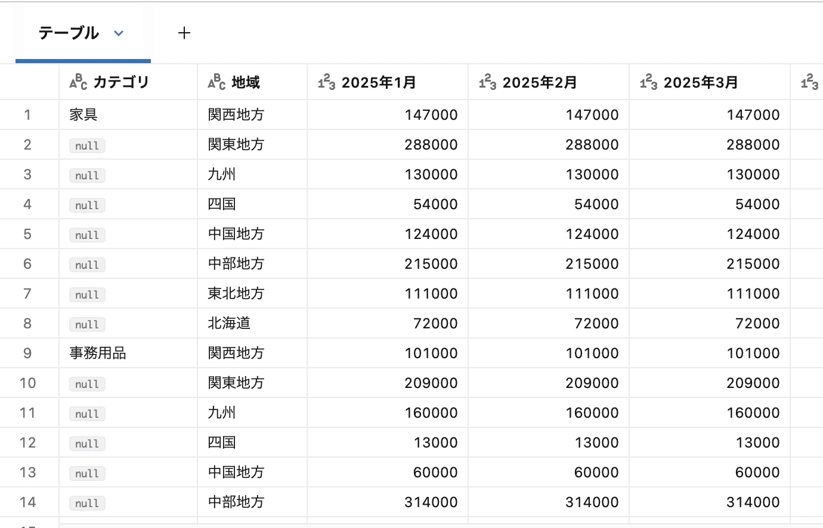
Task: Select 中部地方 in row 6
Action: 252,263
